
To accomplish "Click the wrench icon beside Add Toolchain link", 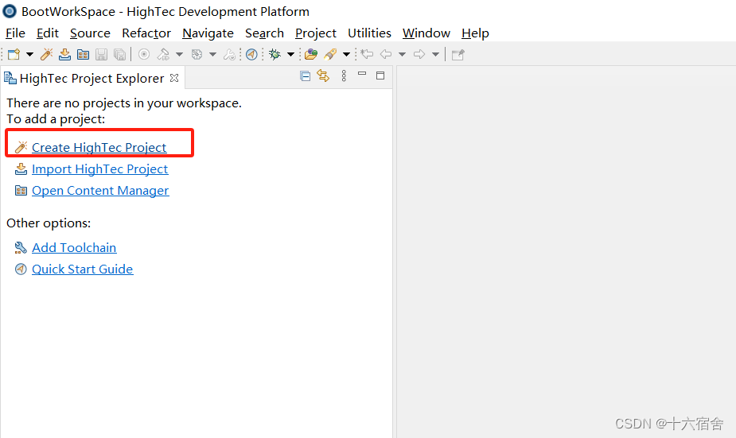I will [x=21, y=247].
